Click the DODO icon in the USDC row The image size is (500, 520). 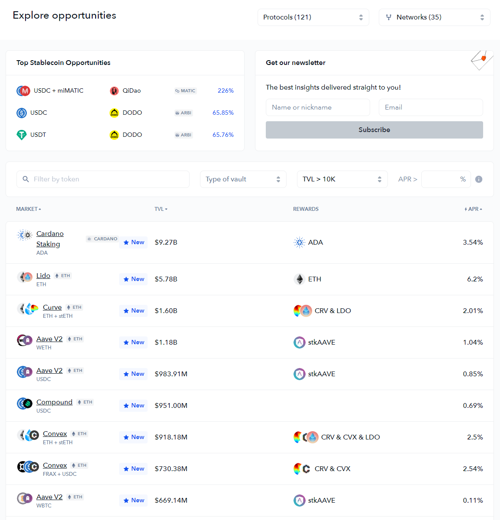(114, 113)
